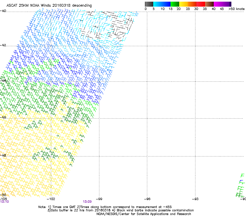Click the -102 longitude label
The height and width of the screenshot is (216, 246).
pyautogui.click(x=51, y=199)
